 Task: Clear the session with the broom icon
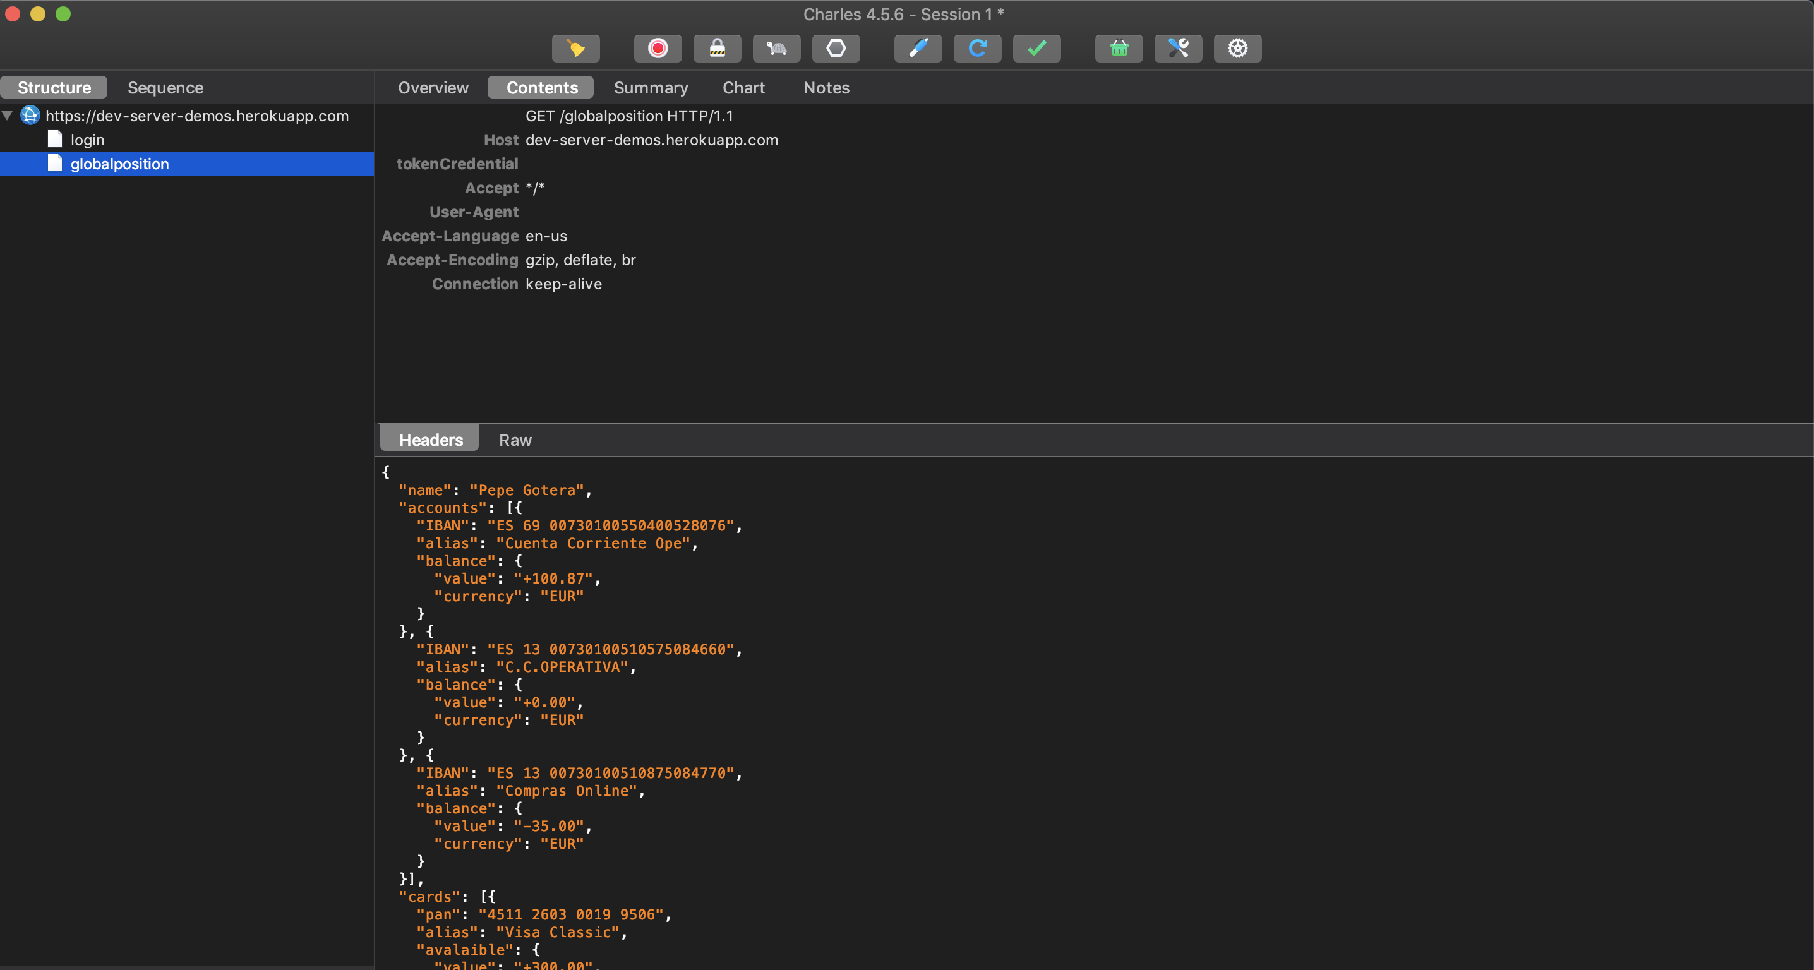[575, 49]
